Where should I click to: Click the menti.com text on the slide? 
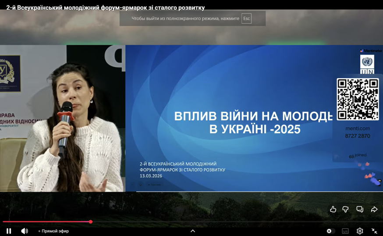358,129
